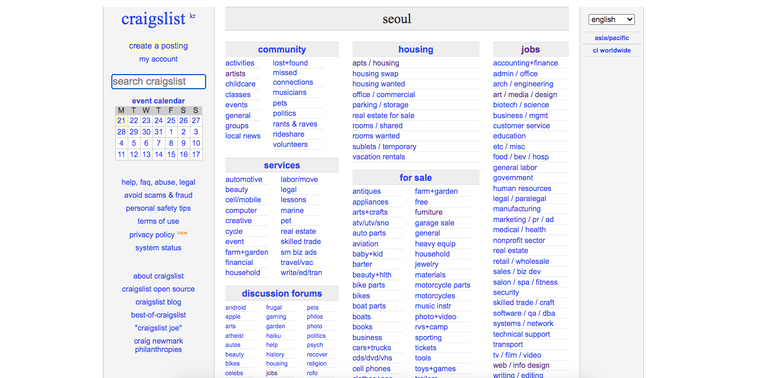Screen dimensions: 762x378
Task: Open sublets / temporary listings
Action: pyautogui.click(x=384, y=146)
